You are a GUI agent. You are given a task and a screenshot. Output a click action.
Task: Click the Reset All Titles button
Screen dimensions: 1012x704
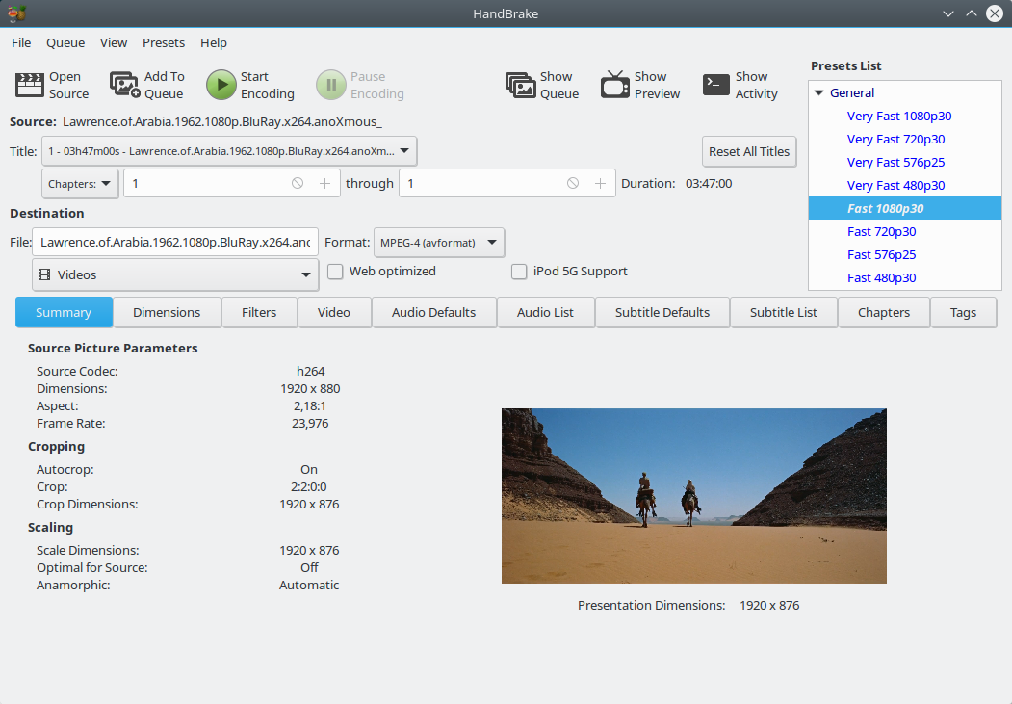749,151
